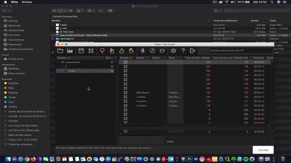This screenshot has height=163, width=291.
Task: Collapse the 'Z:' drive tree node
Action: [x=62, y=67]
